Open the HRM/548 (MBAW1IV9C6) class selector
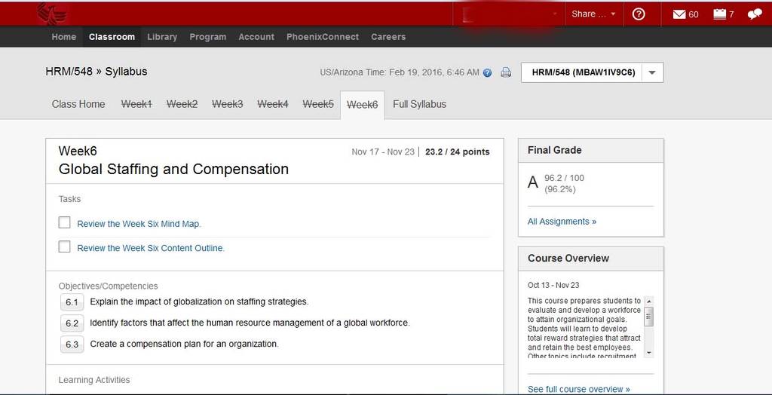This screenshot has height=395, width=772. tap(593, 72)
